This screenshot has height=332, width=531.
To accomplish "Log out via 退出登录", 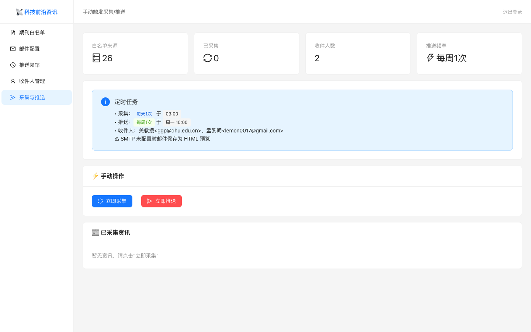I will coord(513,12).
